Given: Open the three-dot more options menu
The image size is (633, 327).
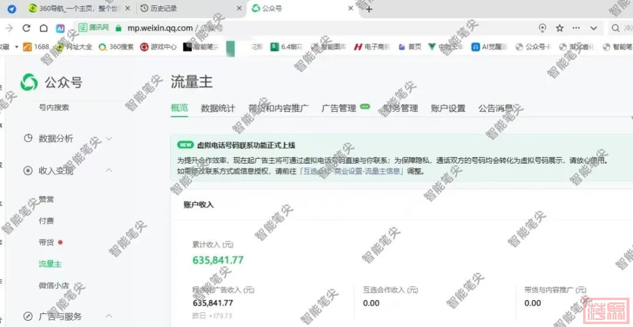Looking at the screenshot, I should point(576,28).
